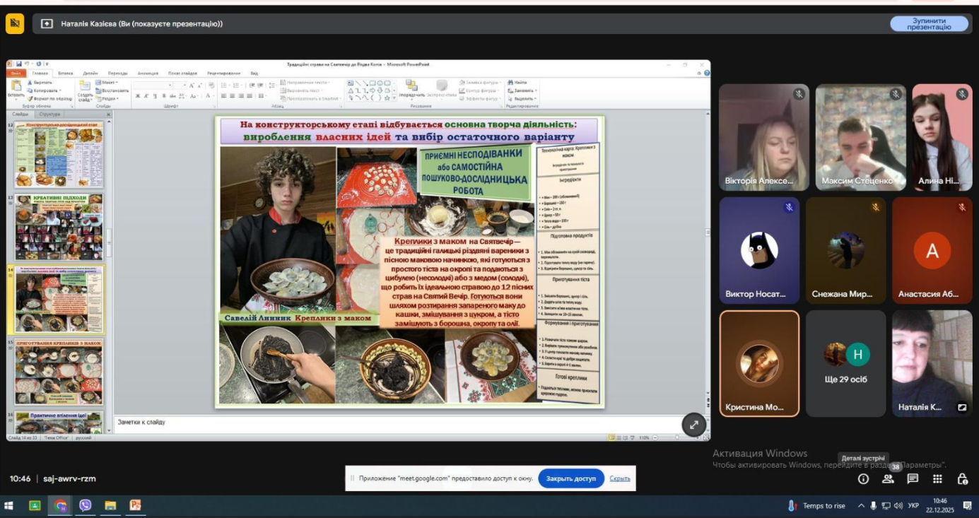Open meeting details info icon
The width and height of the screenshot is (979, 518).
click(x=863, y=479)
